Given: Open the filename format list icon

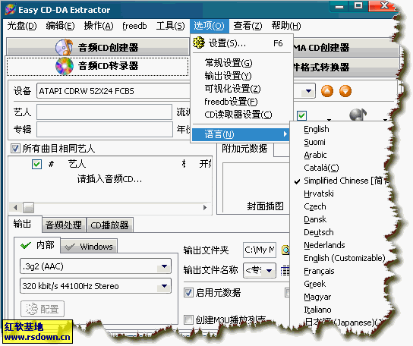Looking at the screenshot, I should point(285,270).
